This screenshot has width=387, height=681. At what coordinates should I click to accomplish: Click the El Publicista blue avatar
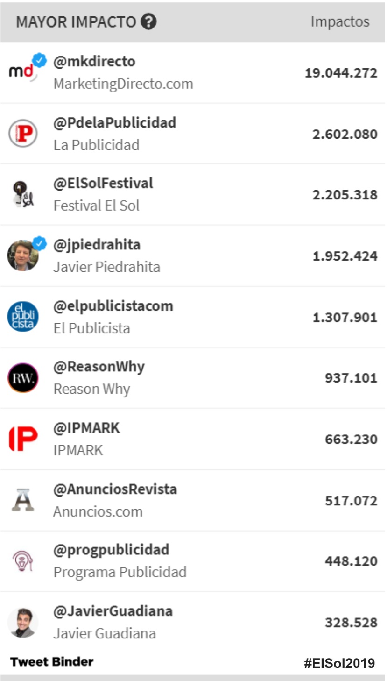pos(23,317)
